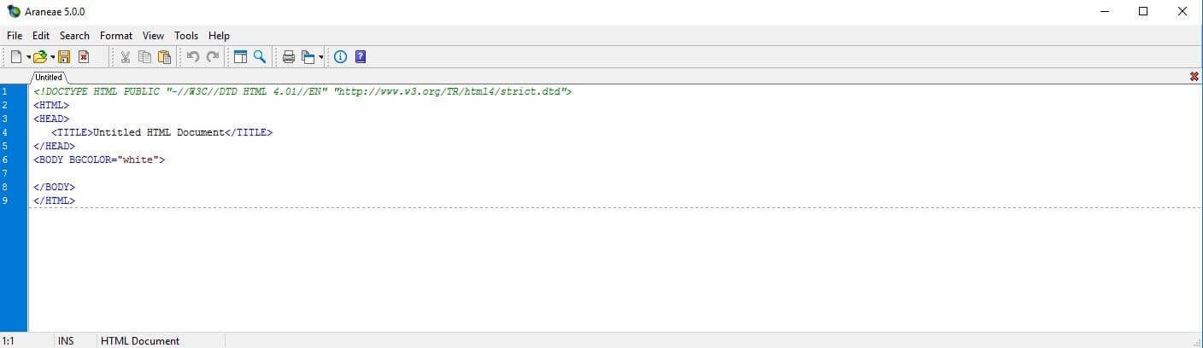
Task: Click the closing </HEAD> tag line
Action: (x=55, y=146)
